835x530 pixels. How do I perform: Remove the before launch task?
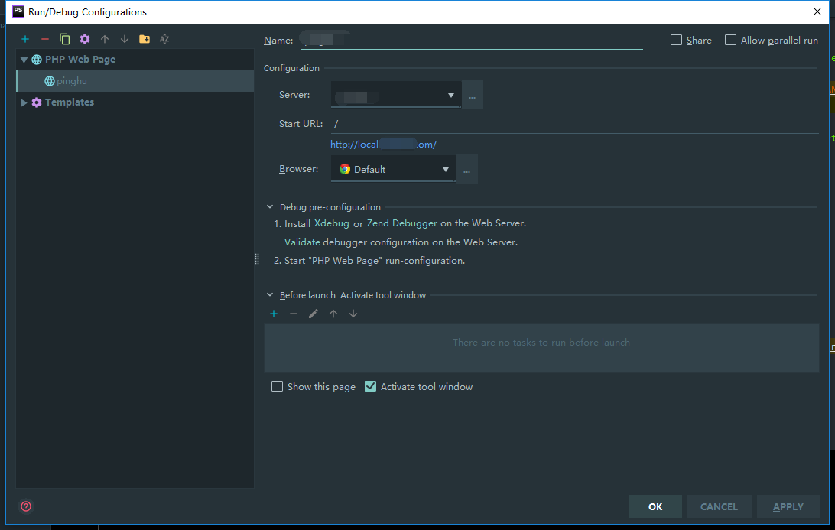(294, 314)
